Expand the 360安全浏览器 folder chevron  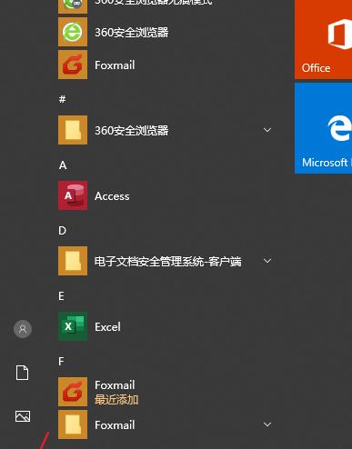267,130
